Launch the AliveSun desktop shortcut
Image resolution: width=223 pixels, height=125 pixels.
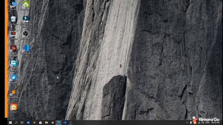coord(14,108)
